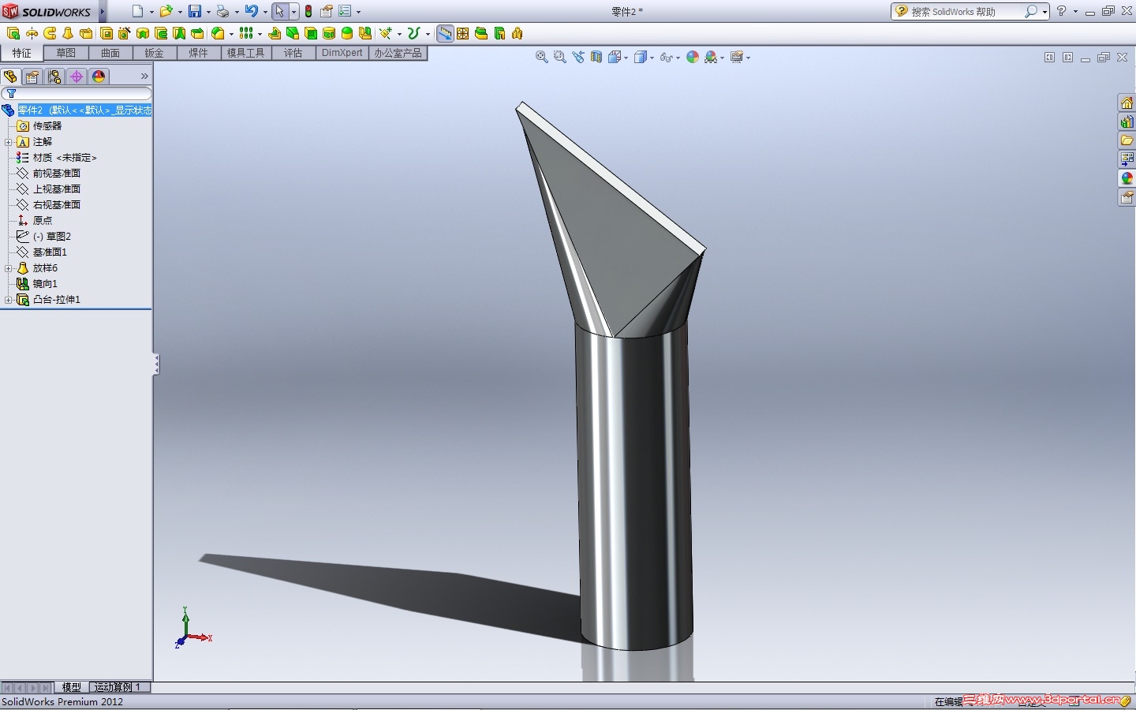
Task: Undo the last action
Action: pyautogui.click(x=251, y=11)
